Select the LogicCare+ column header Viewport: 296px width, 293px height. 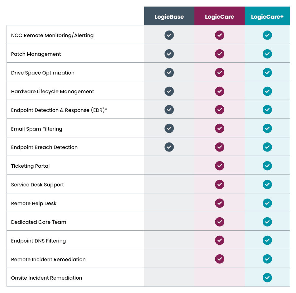pyautogui.click(x=267, y=17)
